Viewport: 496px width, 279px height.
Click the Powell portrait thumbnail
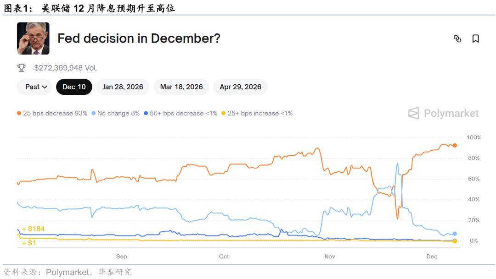(33, 38)
